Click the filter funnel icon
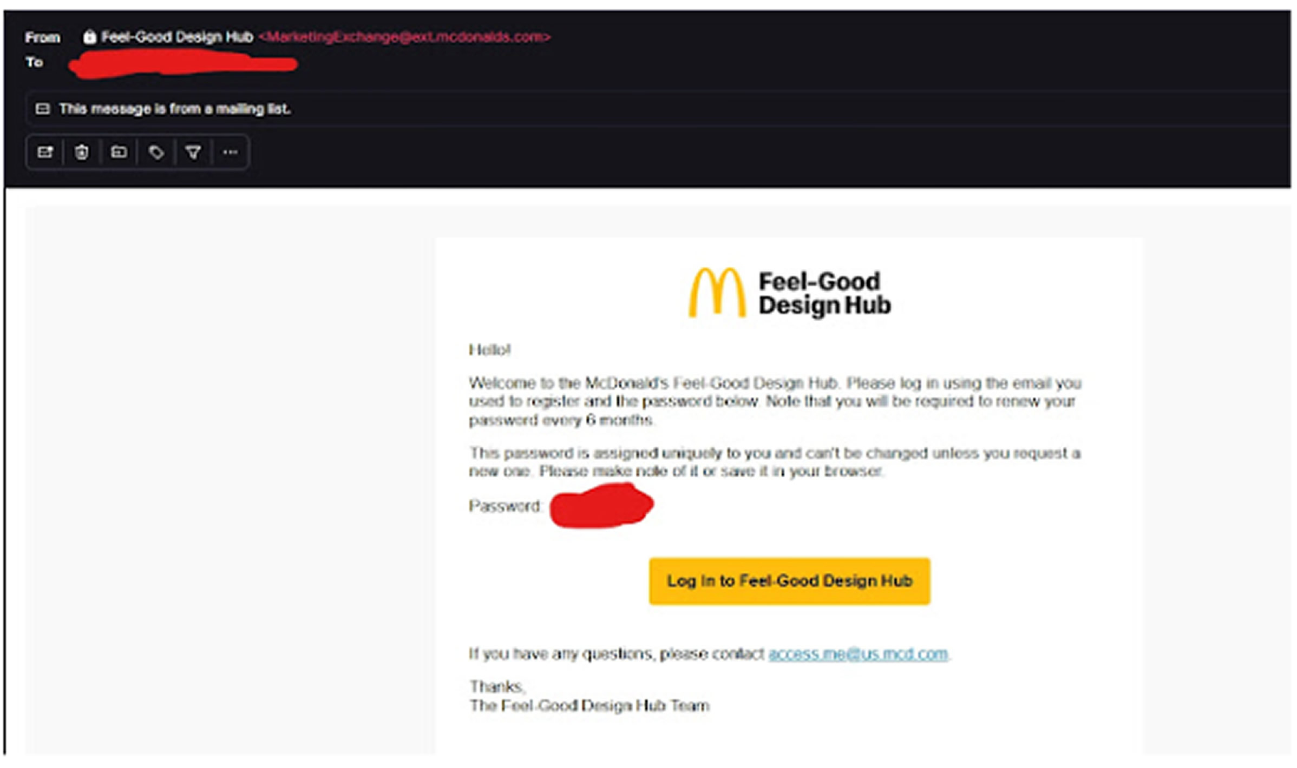This screenshot has height=768, width=1297. tap(193, 153)
